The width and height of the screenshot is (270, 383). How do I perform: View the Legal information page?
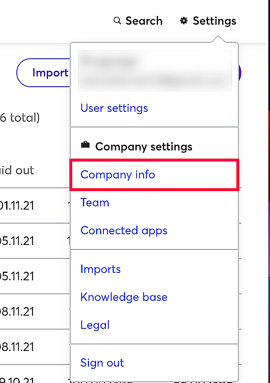[x=95, y=325]
